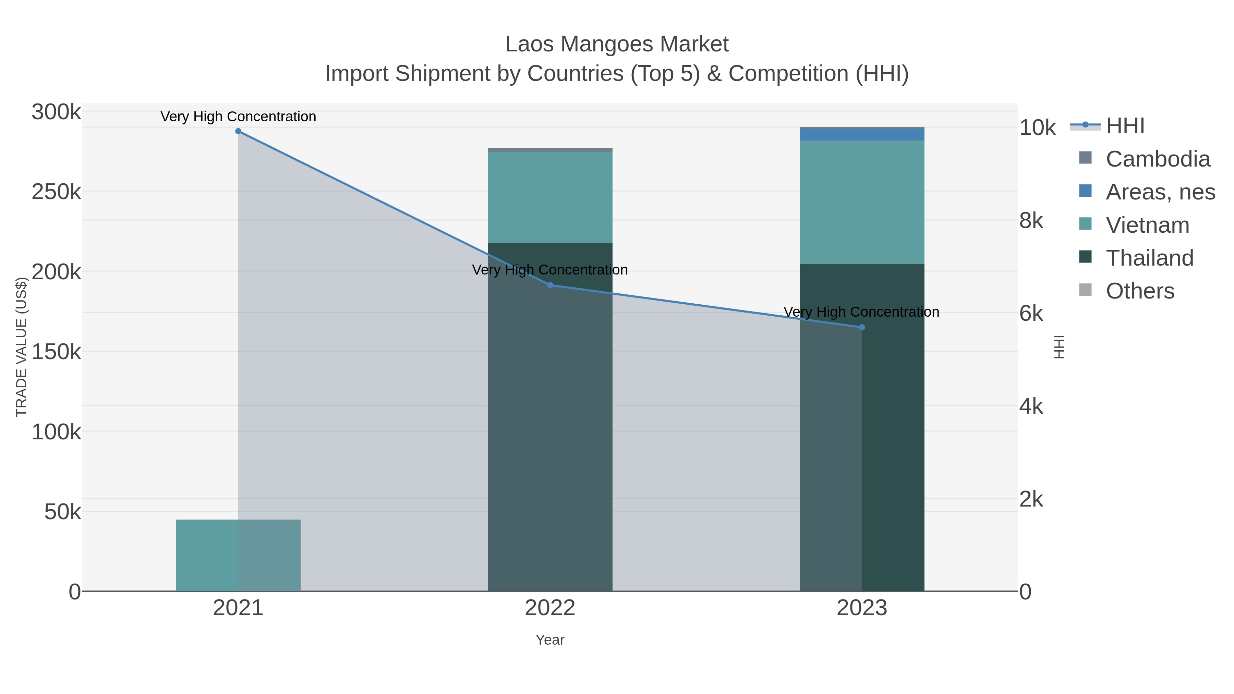Click the 2022 x-axis label
The width and height of the screenshot is (1234, 694).
pos(550,608)
